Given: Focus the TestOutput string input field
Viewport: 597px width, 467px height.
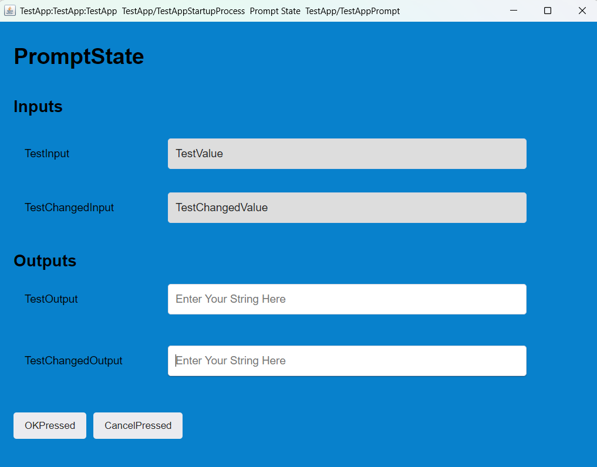Looking at the screenshot, I should click(348, 299).
